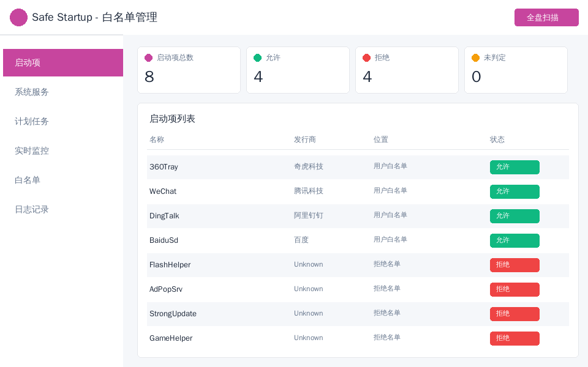
Task: Select the StrongUpdate name cell
Action: tap(173, 314)
